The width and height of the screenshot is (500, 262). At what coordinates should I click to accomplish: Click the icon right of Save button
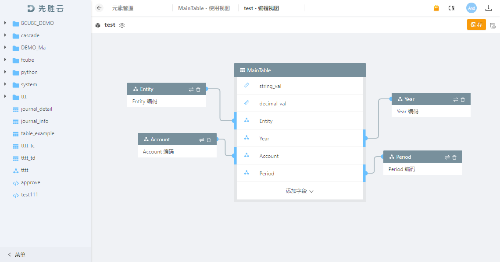click(x=493, y=25)
